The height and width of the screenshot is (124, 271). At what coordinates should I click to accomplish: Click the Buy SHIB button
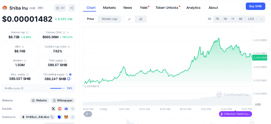255,6
